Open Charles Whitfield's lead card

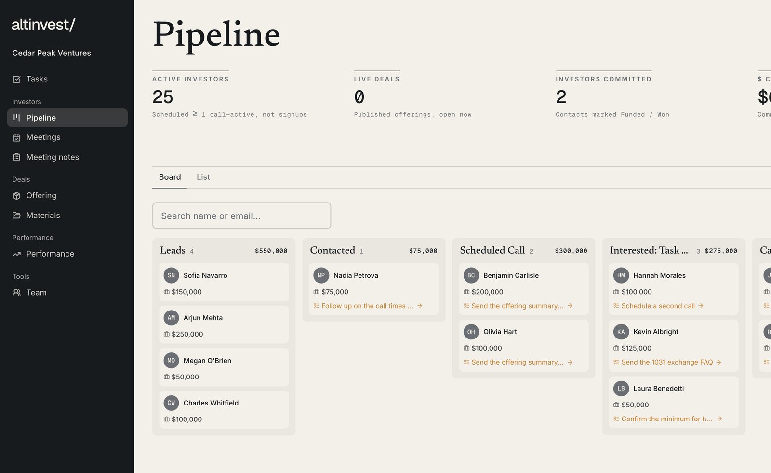tap(224, 410)
